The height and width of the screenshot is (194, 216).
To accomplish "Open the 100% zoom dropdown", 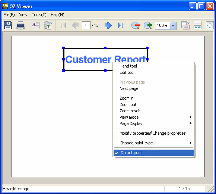I will 173,25.
